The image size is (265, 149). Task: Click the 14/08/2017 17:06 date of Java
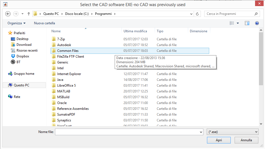pyautogui.click(x=136, y=80)
